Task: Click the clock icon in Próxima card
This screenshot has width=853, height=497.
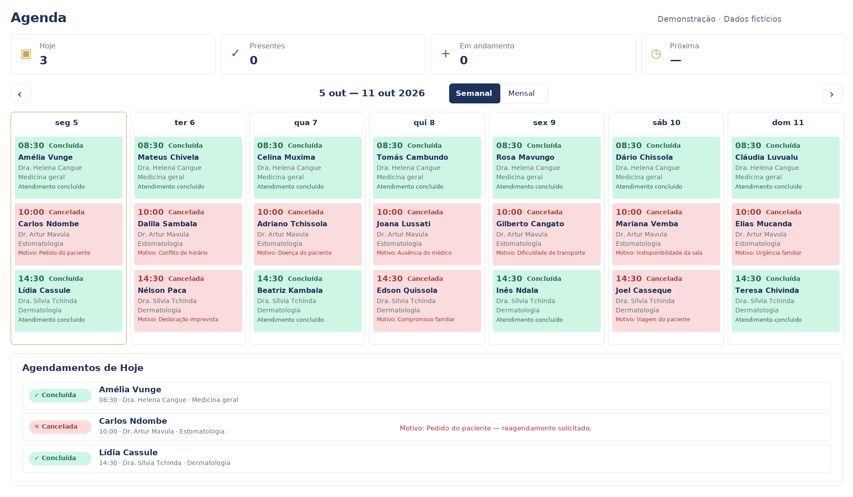Action: click(656, 54)
